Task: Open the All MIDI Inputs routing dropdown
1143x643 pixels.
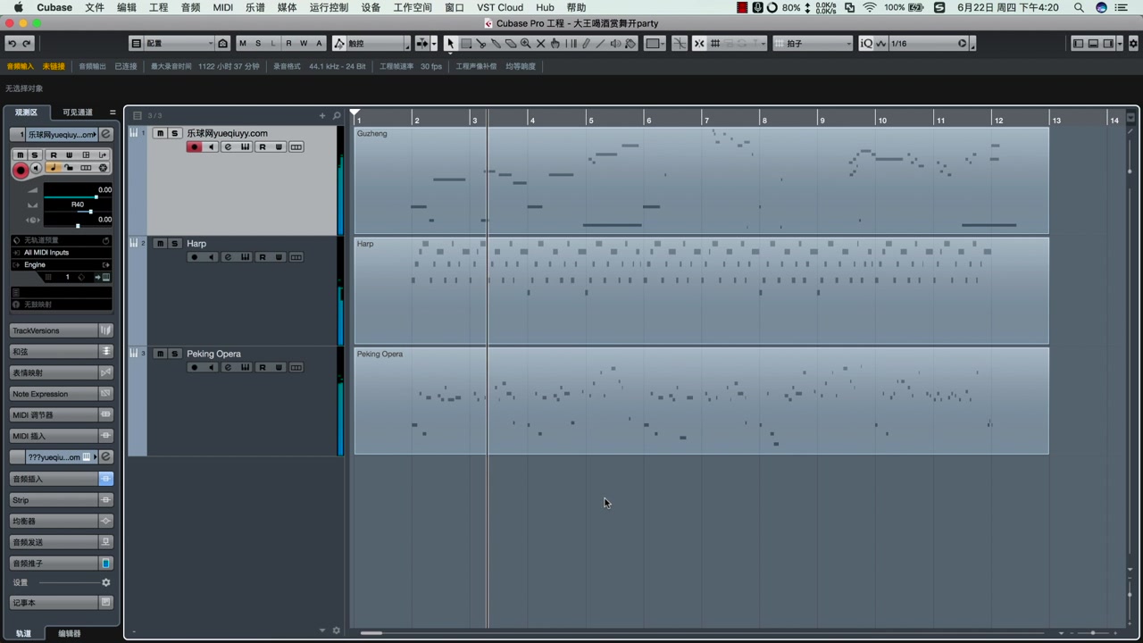Action: [x=62, y=253]
